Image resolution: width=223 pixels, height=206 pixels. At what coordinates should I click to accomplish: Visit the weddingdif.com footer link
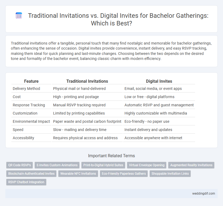pyautogui.click(x=204, y=194)
